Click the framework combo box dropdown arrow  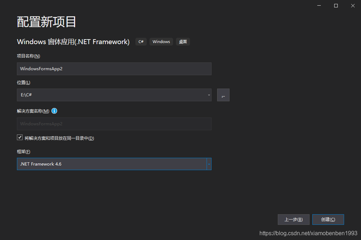pos(208,164)
